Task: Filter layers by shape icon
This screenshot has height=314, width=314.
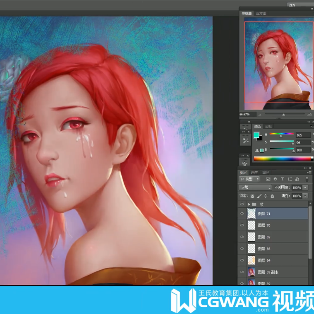Action: coord(290,179)
